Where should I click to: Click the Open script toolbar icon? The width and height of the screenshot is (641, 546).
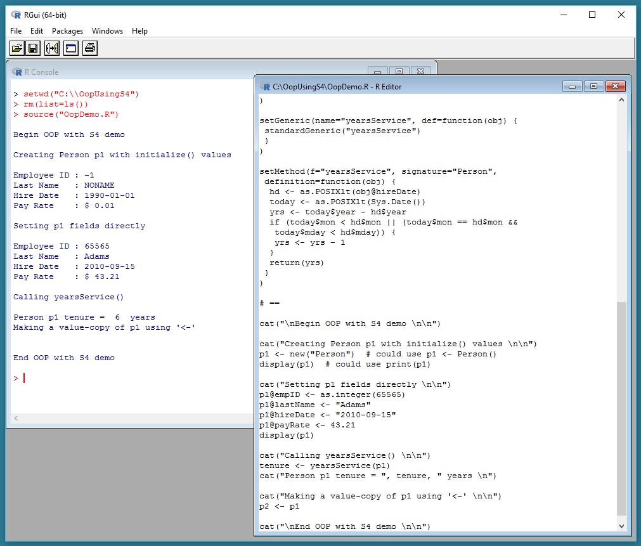(17, 48)
